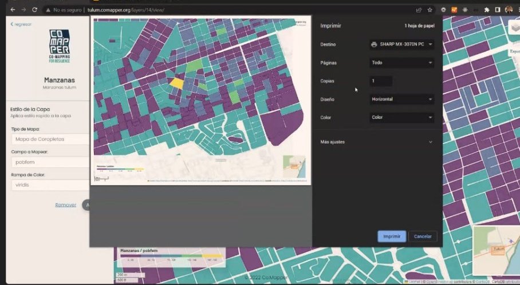Click the 'Estilo de la Capa' heading
520x285 pixels.
(x=30, y=109)
